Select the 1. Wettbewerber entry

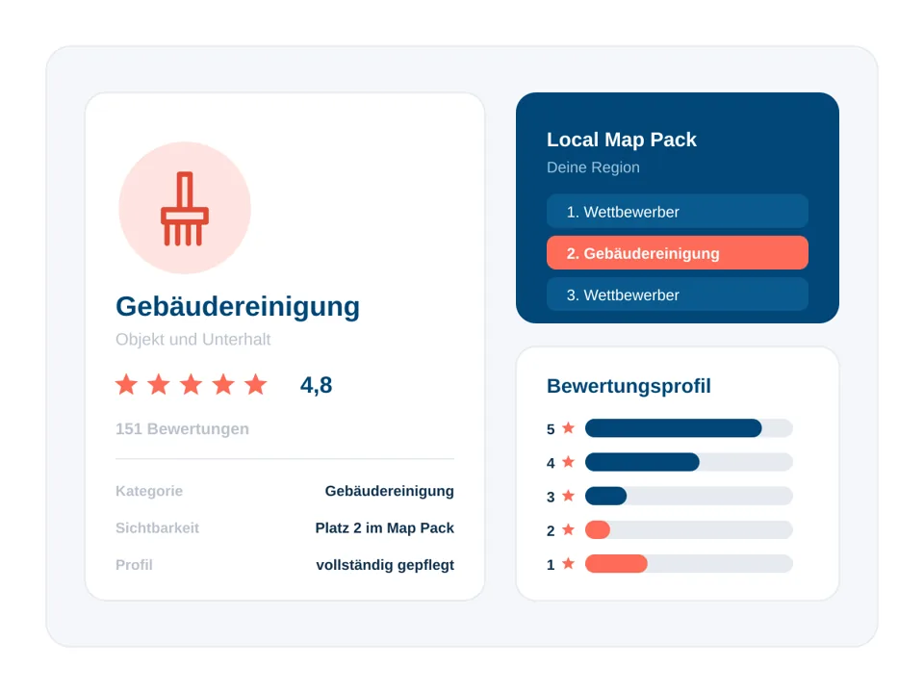677,212
